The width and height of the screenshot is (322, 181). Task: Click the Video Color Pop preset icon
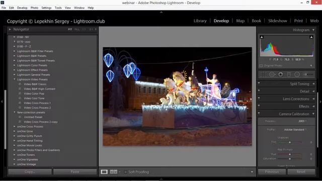[x=20, y=94]
